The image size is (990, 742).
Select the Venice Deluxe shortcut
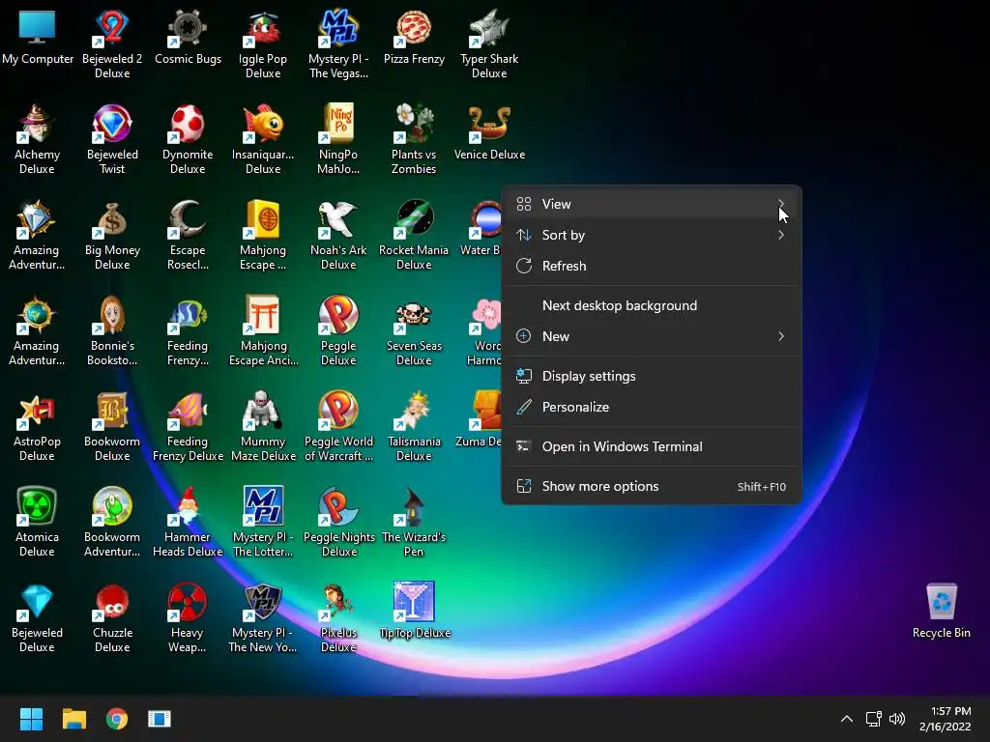[489, 132]
